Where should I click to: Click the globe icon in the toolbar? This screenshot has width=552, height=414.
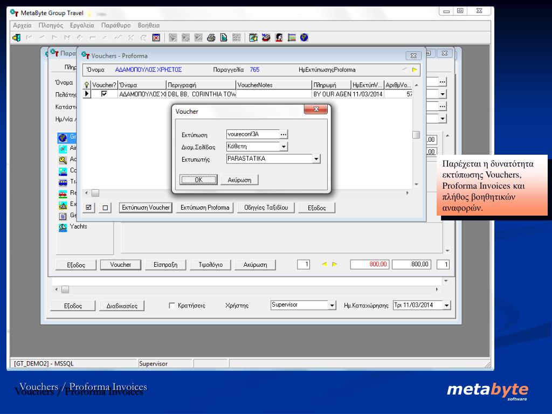click(x=304, y=37)
